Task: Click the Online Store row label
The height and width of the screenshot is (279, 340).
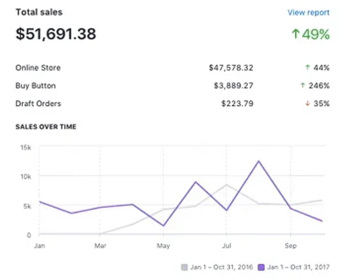Action: coord(38,68)
